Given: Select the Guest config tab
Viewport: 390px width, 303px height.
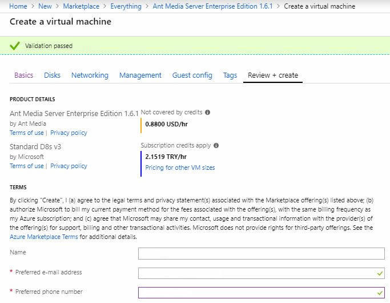Looking at the screenshot, I should (x=192, y=75).
